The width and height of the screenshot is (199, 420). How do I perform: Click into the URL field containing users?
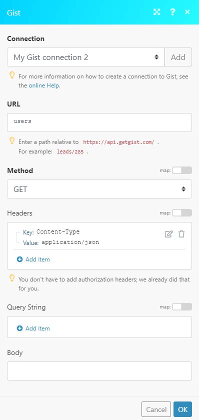(99, 122)
